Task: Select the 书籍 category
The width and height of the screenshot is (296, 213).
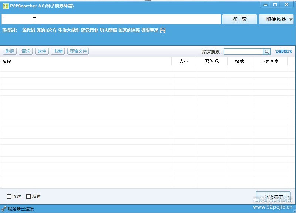Action: (58, 51)
